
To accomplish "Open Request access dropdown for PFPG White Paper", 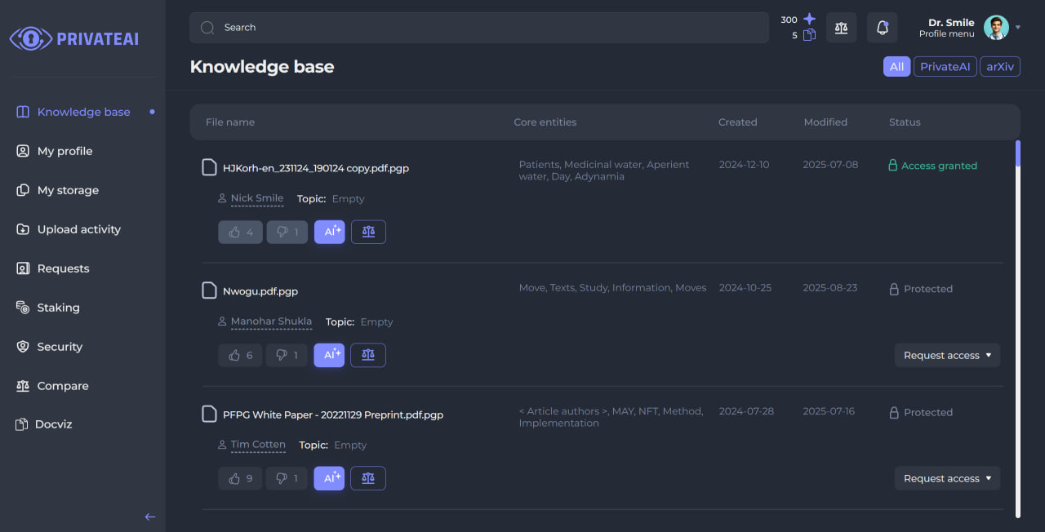I will (947, 478).
